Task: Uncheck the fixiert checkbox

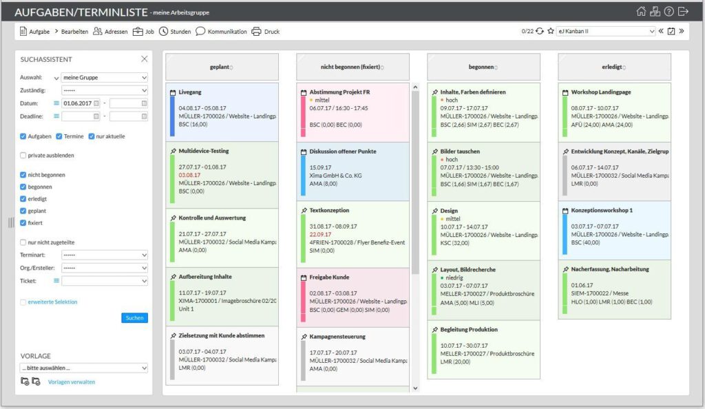Action: [23, 223]
